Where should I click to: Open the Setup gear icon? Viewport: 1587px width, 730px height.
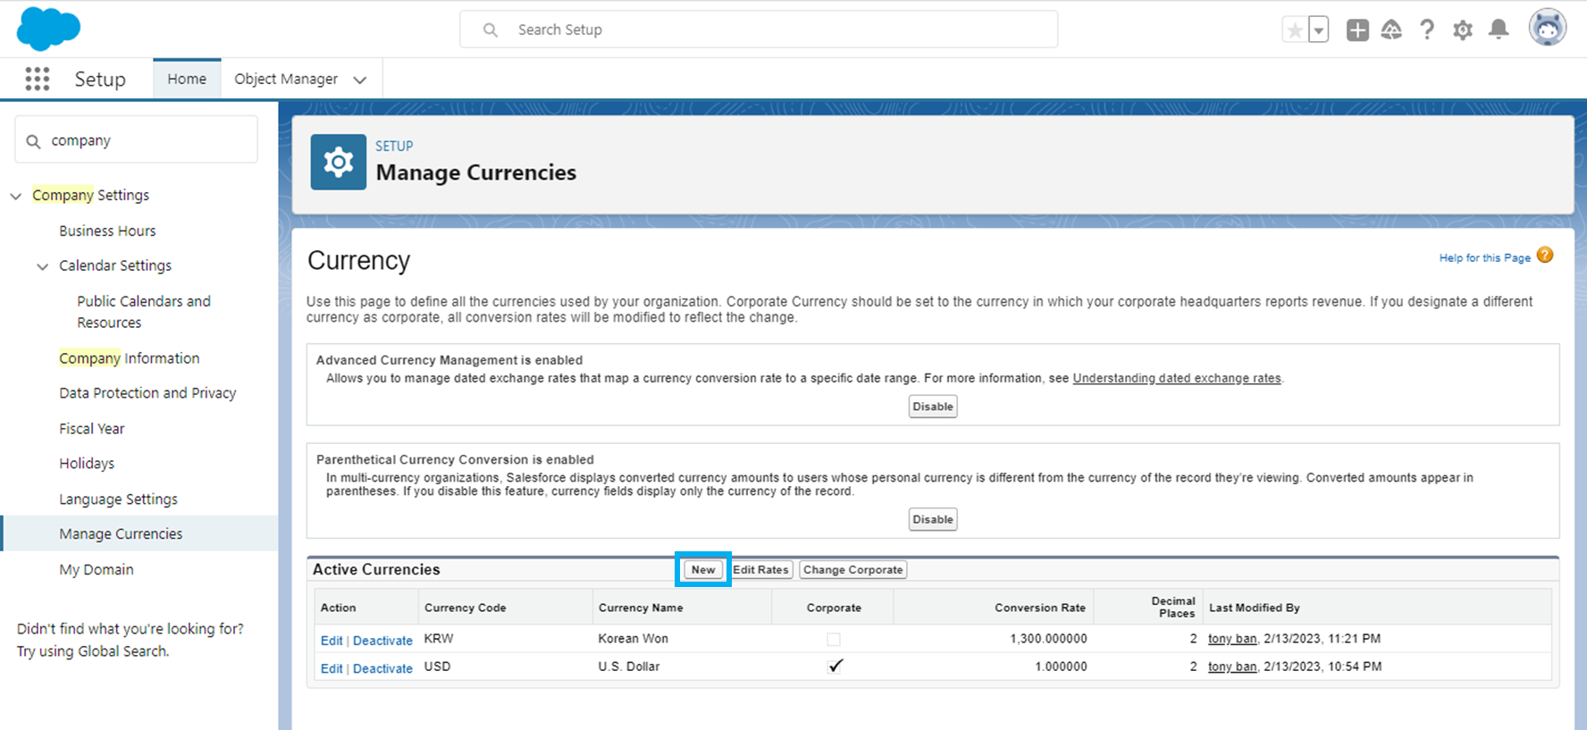click(1463, 30)
